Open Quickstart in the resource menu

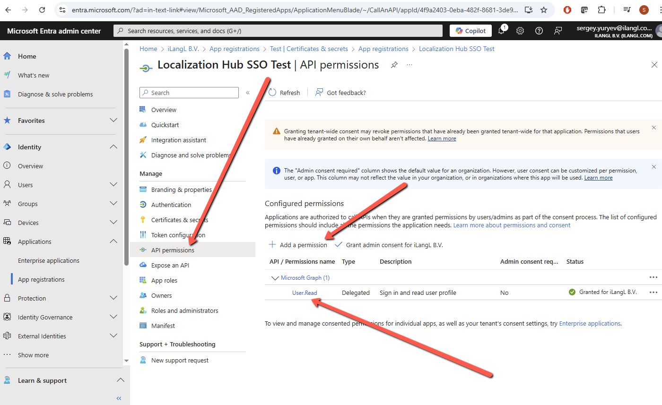pyautogui.click(x=165, y=125)
